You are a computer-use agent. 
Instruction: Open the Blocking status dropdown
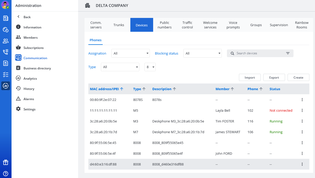203,53
